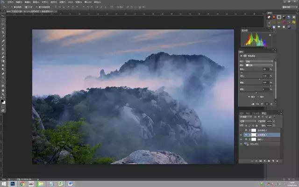Open the Edit menu
299x187 pixels.
pos(19,2)
